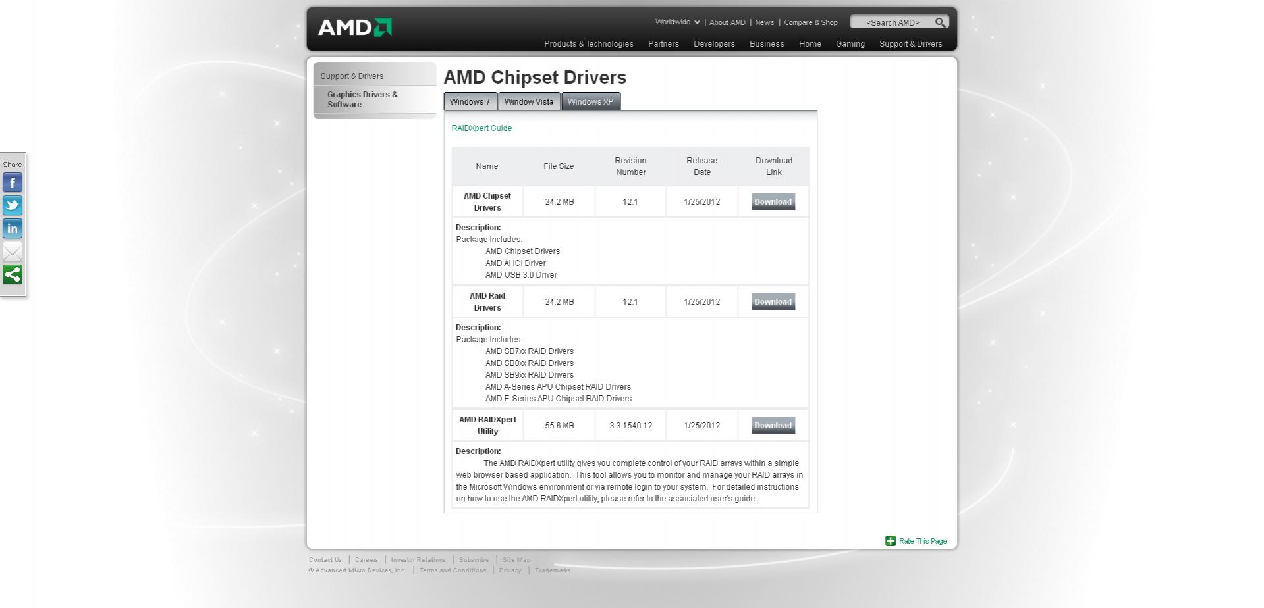Open the Worldwide region dropdown
The width and height of the screenshot is (1264, 608).
click(677, 22)
